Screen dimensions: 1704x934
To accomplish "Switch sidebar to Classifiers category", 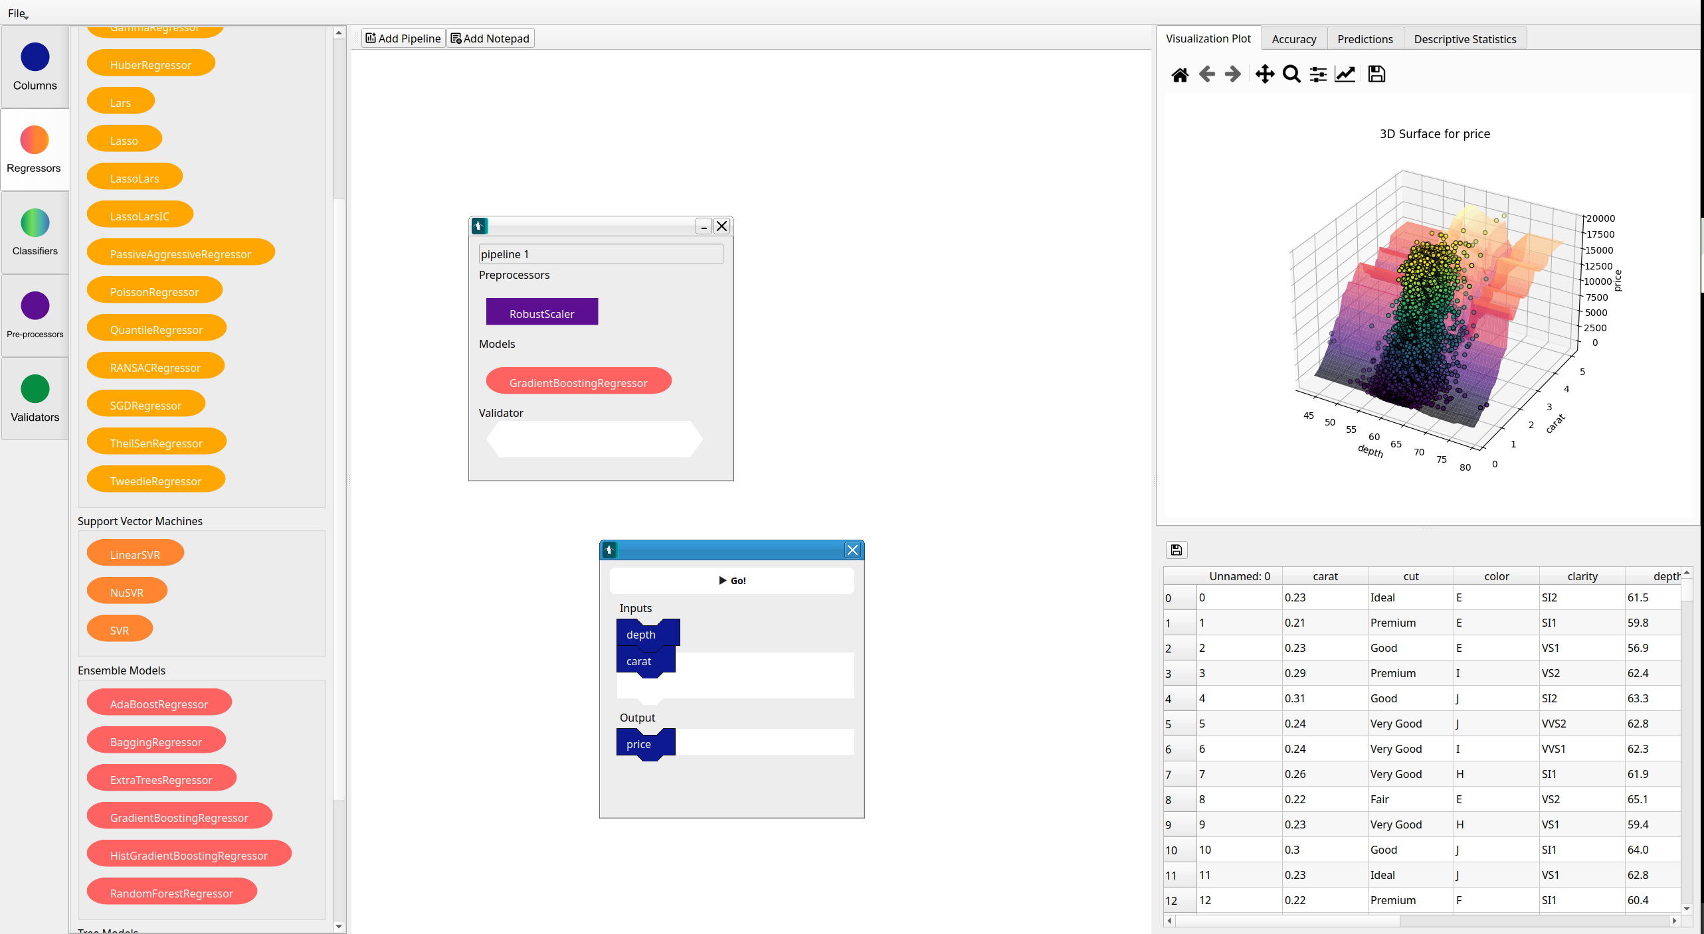I will (x=35, y=233).
